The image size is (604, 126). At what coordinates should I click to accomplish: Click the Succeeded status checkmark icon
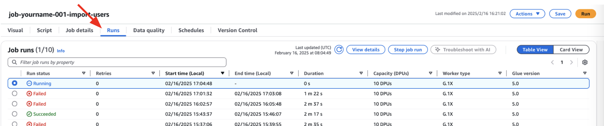click(29, 114)
